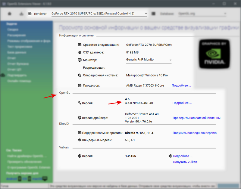This screenshot has height=189, width=241.
Task: Open Подробнее link in OpenGL section
Action: (182, 103)
